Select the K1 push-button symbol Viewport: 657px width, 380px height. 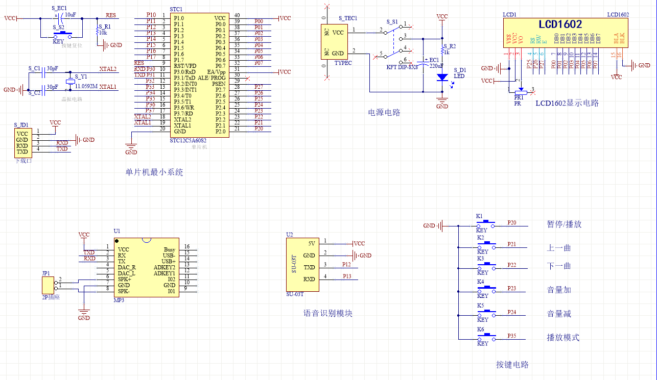pos(486,223)
